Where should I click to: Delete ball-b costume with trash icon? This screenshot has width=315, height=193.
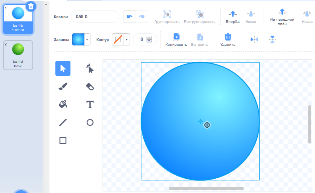31,6
